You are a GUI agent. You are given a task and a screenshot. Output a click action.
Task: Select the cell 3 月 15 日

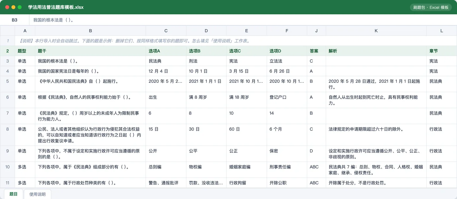tap(247, 71)
